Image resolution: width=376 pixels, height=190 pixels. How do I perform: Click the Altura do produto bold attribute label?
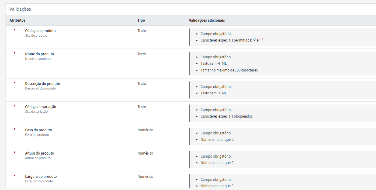click(39, 153)
